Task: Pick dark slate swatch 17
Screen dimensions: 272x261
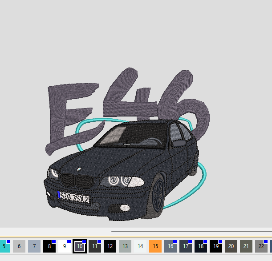Action: click(x=186, y=246)
